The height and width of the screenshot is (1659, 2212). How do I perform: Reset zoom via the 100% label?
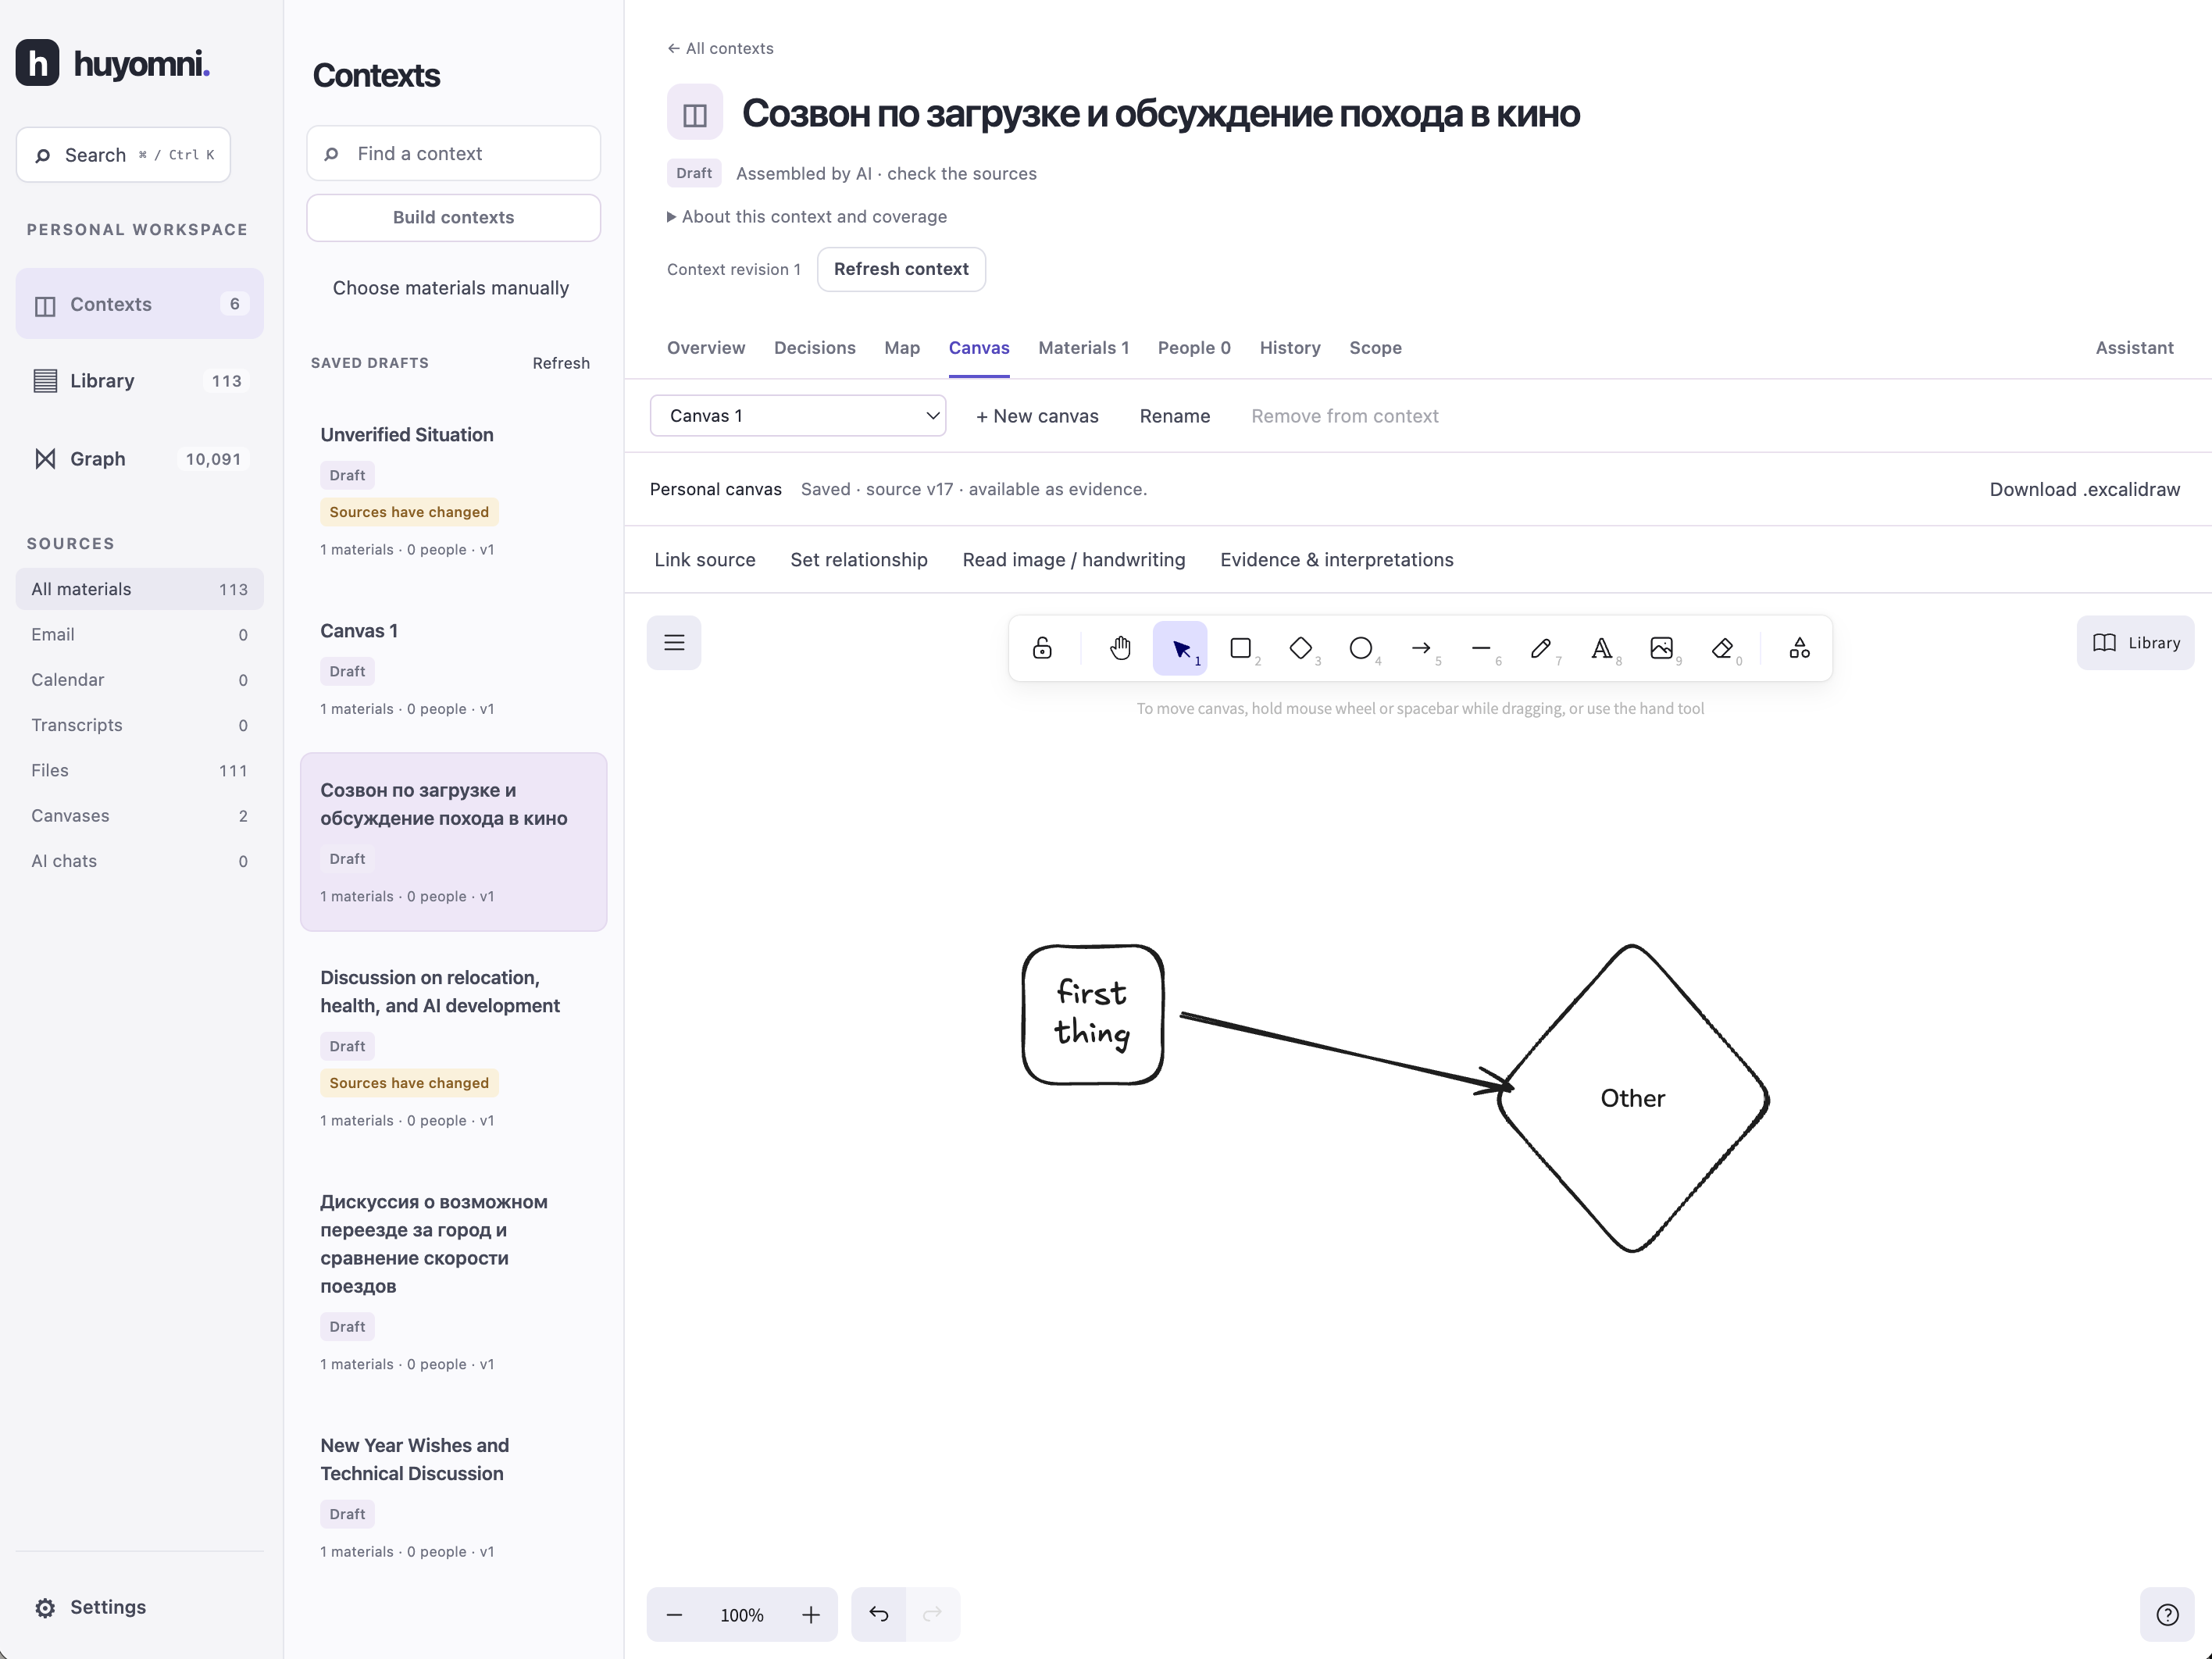[742, 1615]
